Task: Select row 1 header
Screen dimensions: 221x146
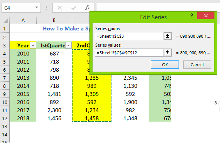Action: coord(5,29)
